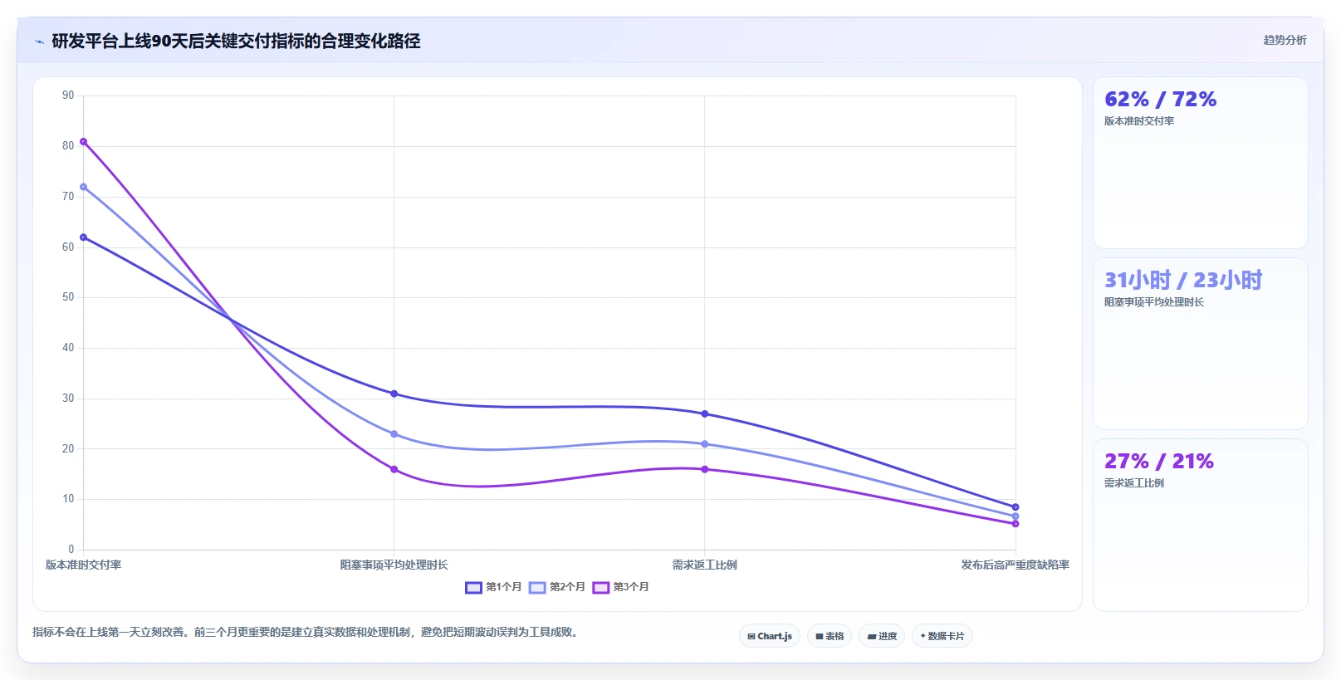This screenshot has height=680, width=1341.
Task: Select the 第3个月 data point at 阻塞事项平均处理时长
Action: point(394,469)
